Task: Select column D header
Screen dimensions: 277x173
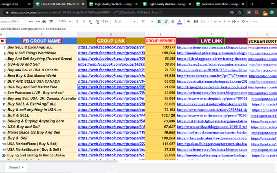Action: [x=111, y=35]
